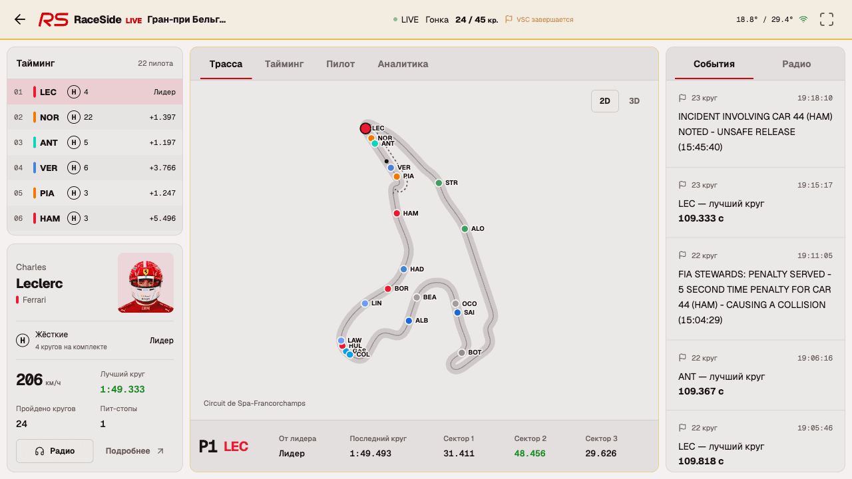Click the RaceSide RS logo
This screenshot has height=479, width=852.
[x=53, y=20]
